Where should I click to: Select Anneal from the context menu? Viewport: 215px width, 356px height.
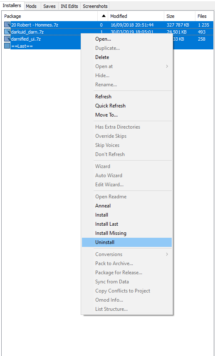(127, 206)
